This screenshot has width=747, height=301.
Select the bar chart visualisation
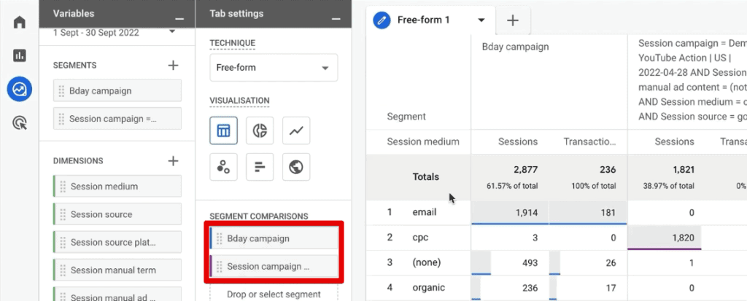[x=260, y=167]
